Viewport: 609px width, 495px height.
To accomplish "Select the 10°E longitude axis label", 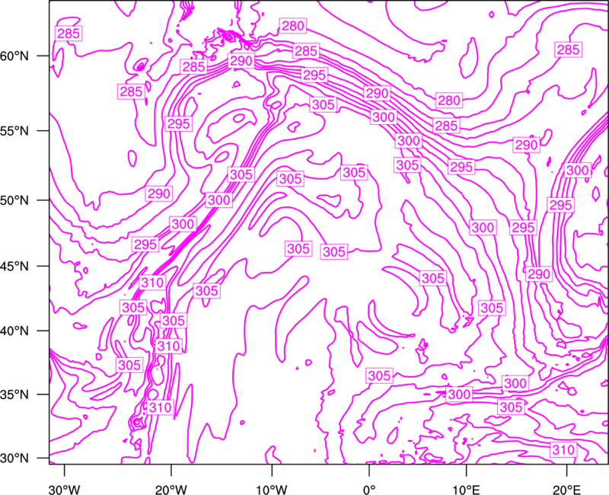I will pos(466,490).
